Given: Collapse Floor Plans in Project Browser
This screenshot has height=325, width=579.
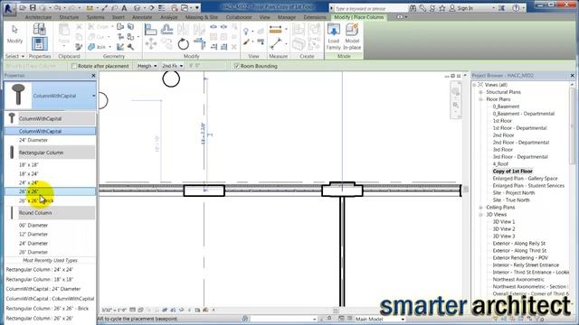Looking at the screenshot, I should point(480,99).
